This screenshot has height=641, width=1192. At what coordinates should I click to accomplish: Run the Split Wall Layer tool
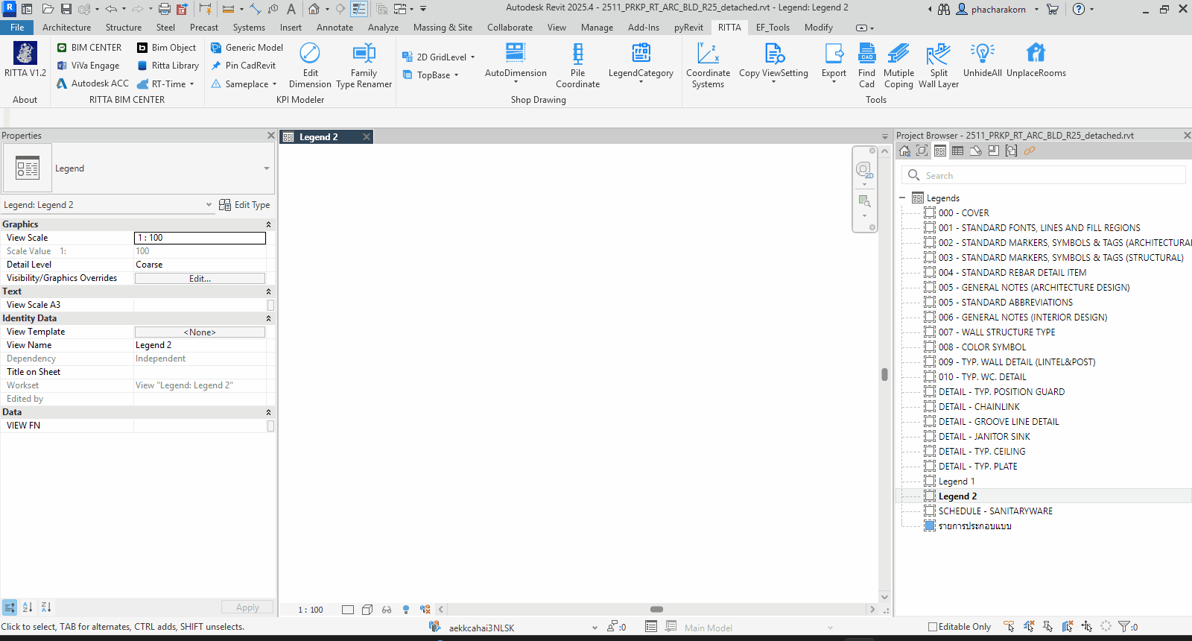pos(938,53)
